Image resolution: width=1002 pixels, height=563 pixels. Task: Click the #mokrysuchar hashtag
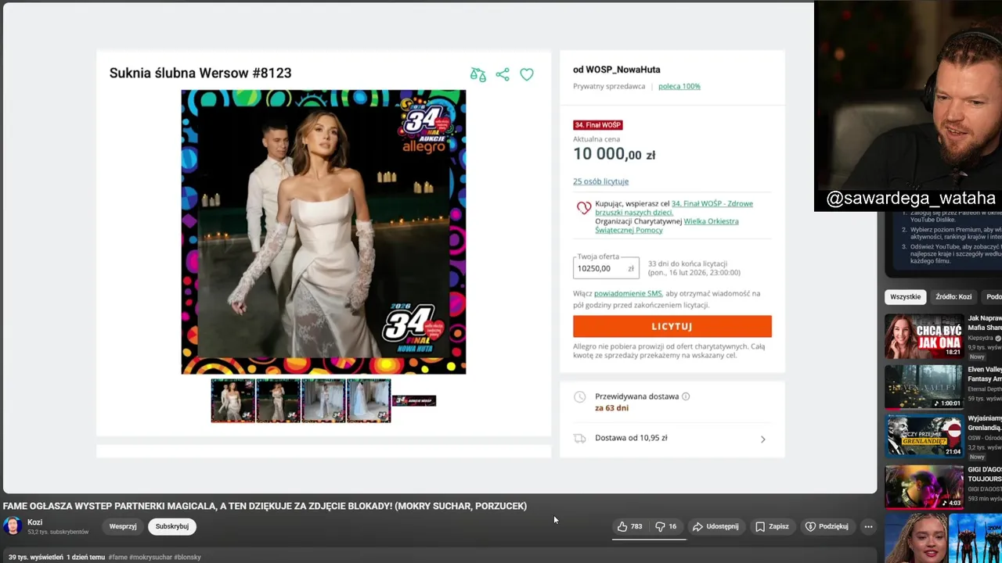coord(151,558)
